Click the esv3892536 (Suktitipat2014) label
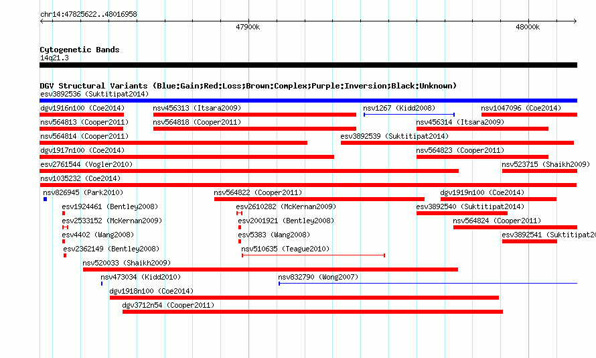Screen dimensions: 596x358 [94, 94]
